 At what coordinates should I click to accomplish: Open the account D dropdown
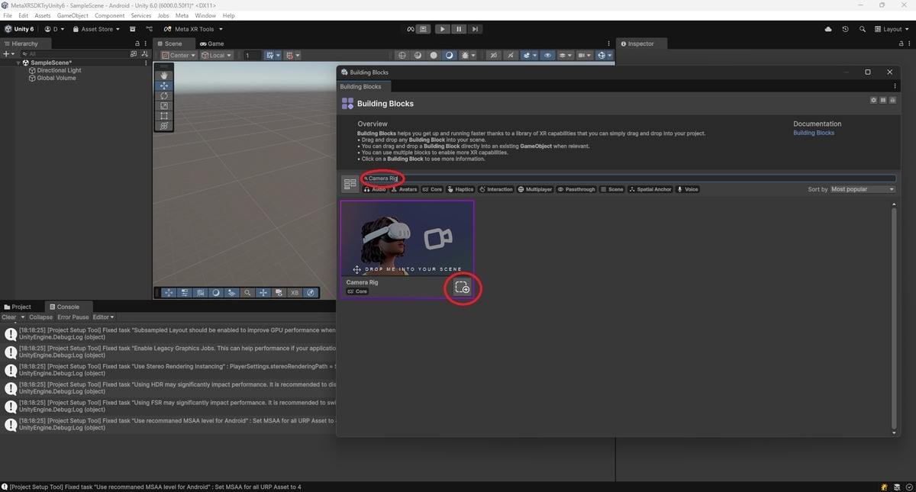55,29
